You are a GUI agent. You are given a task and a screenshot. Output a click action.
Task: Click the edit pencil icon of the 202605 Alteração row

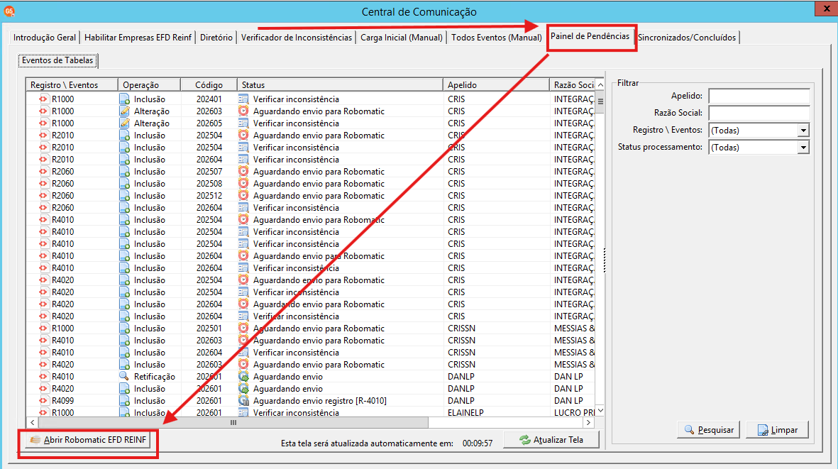(124, 123)
